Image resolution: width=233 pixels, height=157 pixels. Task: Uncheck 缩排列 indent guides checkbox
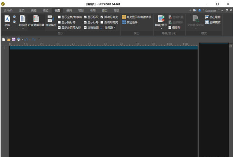170,28
